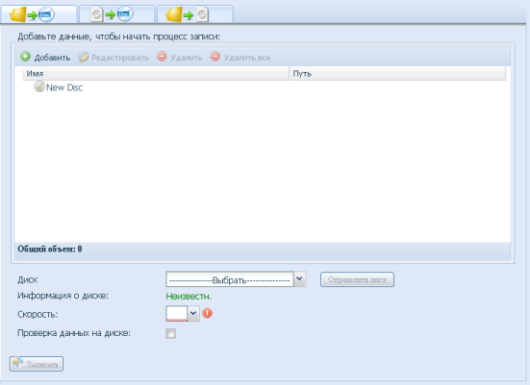Click the Путь column header
The height and width of the screenshot is (385, 530).
pyautogui.click(x=397, y=74)
